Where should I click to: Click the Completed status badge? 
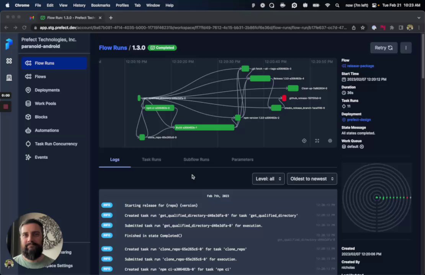tap(162, 48)
